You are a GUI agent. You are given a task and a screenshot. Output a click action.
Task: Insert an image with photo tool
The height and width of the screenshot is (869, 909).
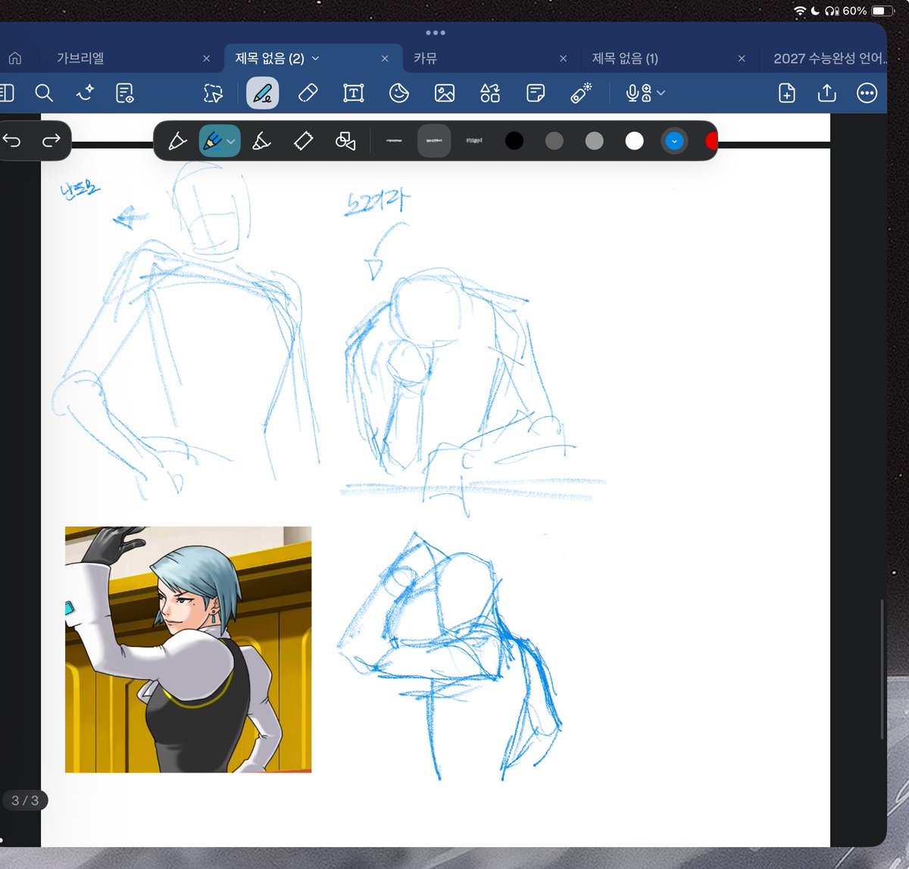point(445,92)
